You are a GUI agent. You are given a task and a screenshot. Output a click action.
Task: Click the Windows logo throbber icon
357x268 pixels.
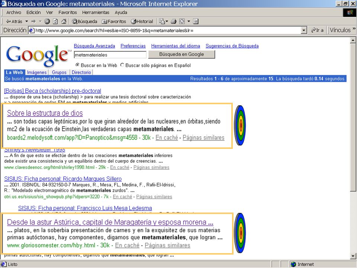(350, 13)
